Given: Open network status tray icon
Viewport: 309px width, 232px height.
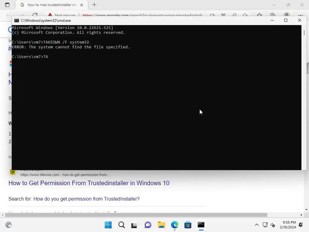Looking at the screenshot, I should tap(265, 225).
